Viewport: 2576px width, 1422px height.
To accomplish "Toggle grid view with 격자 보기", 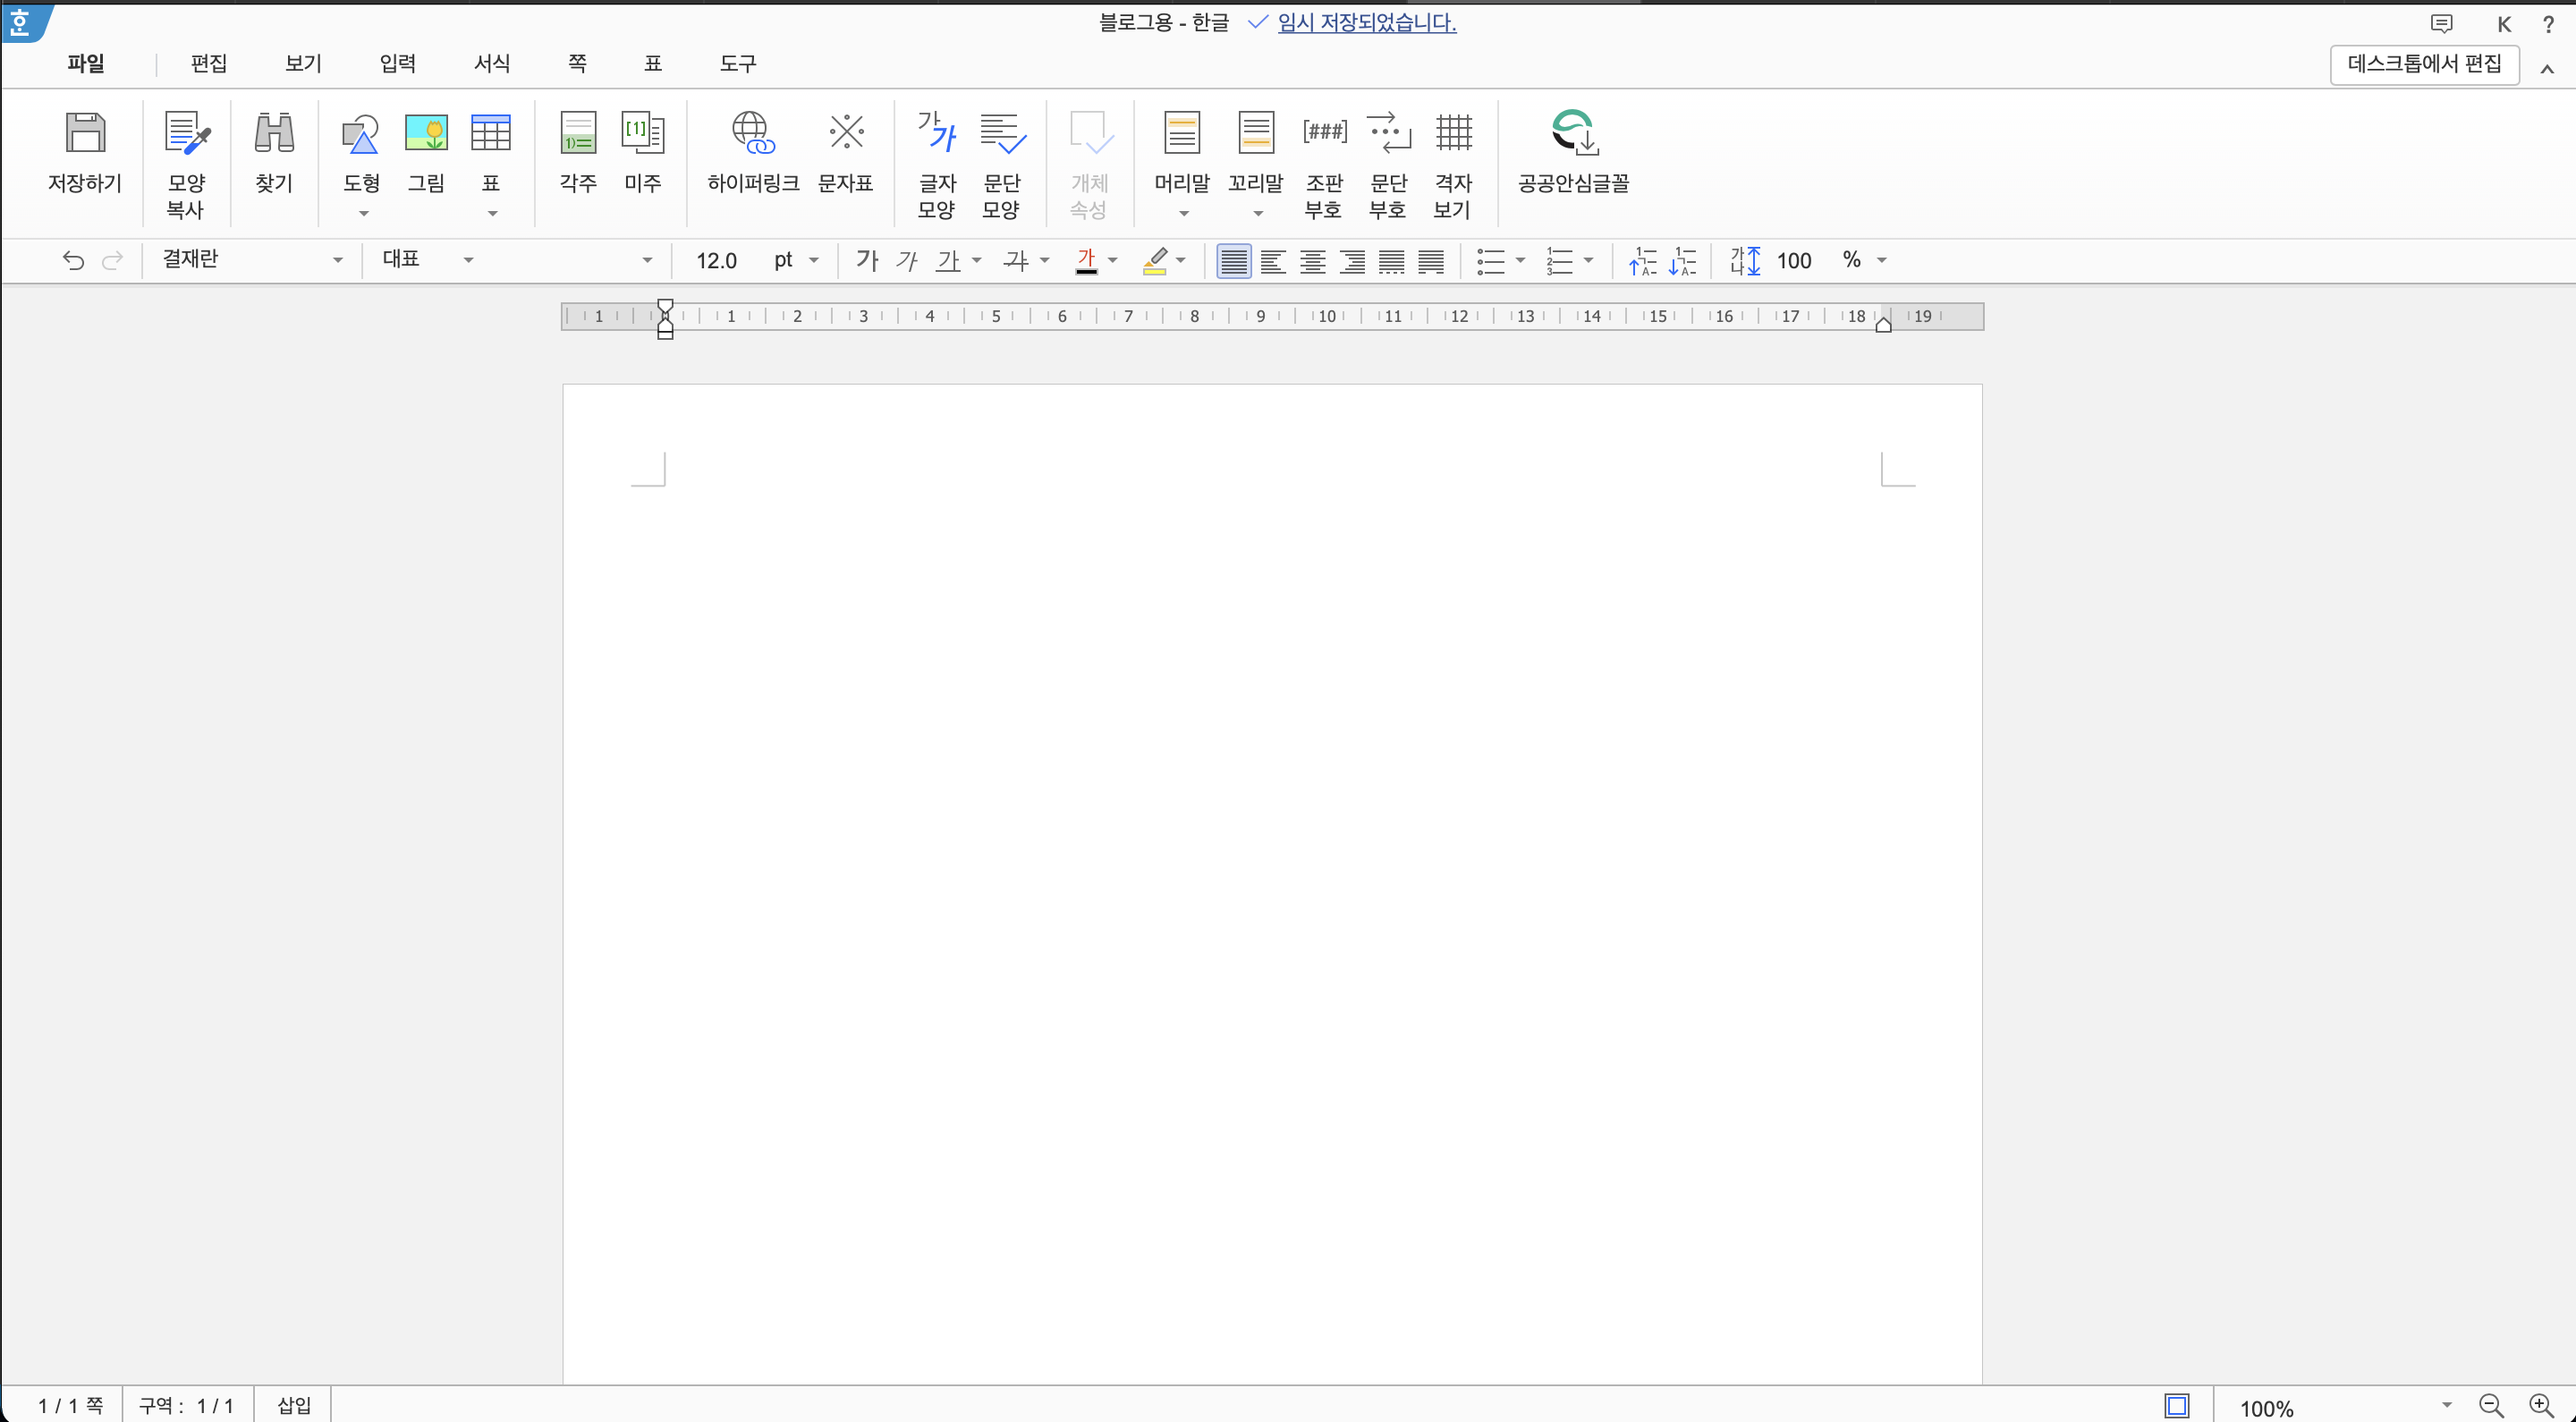I will click(x=1453, y=133).
